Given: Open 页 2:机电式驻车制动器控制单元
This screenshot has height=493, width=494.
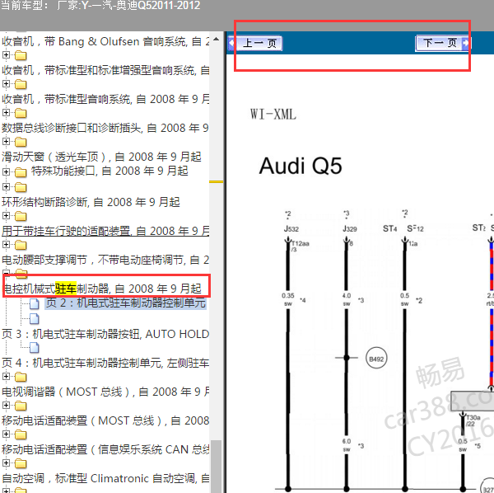Looking at the screenshot, I should coord(125,303).
